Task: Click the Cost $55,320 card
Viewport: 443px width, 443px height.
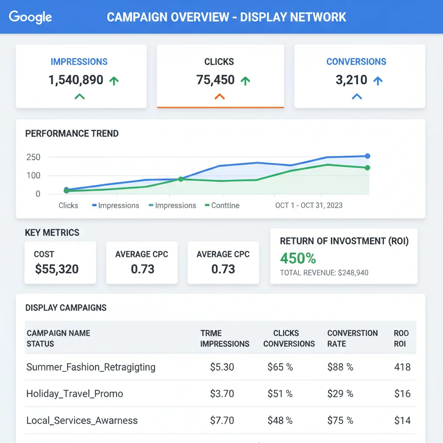Action: (60, 263)
